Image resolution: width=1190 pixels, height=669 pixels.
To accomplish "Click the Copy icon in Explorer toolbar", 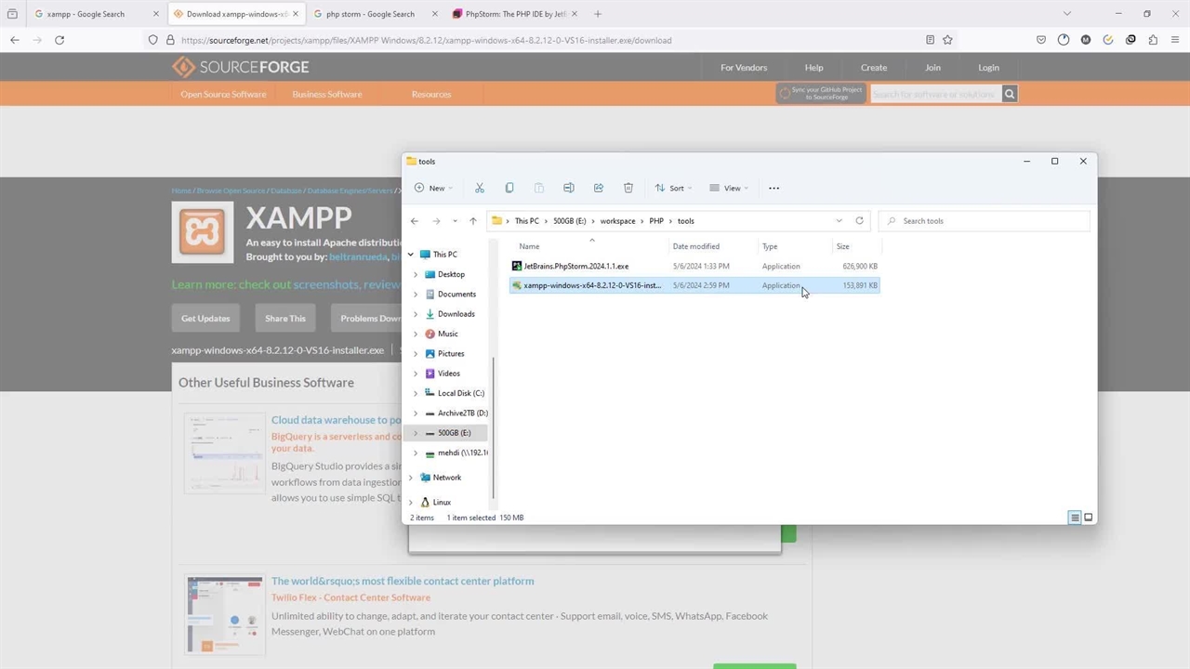I will (509, 188).
